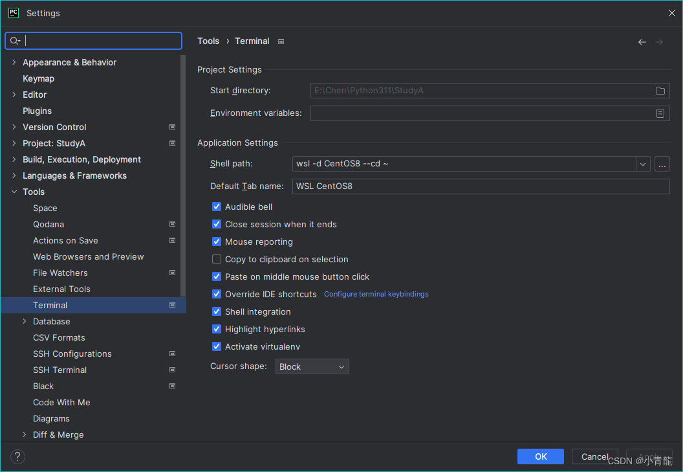The height and width of the screenshot is (472, 683).
Task: Open help with the question mark icon
Action: click(x=17, y=456)
